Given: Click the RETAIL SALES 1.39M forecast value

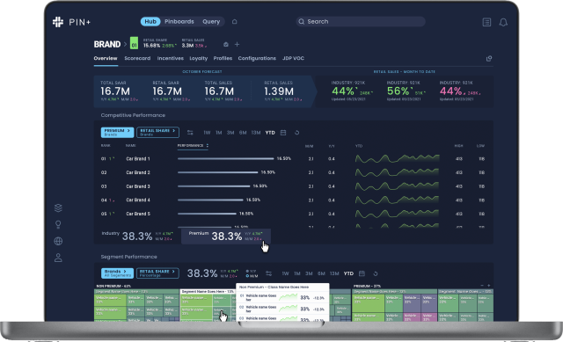Looking at the screenshot, I should coord(279,91).
